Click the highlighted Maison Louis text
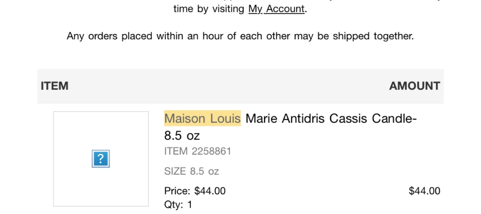 click(x=202, y=118)
